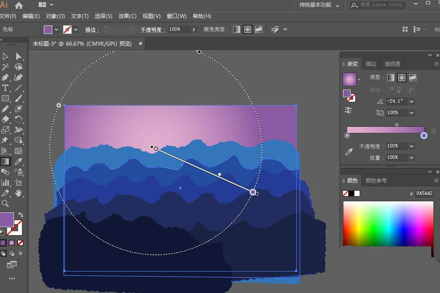Pick the Puppet Warp pin tool
Image resolution: width=440 pixels, height=293 pixels.
tap(5, 140)
